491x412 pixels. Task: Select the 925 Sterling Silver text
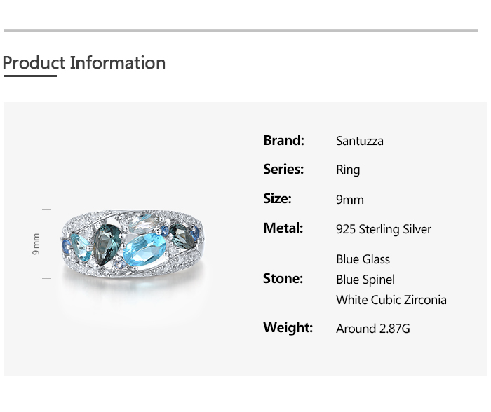click(x=384, y=229)
